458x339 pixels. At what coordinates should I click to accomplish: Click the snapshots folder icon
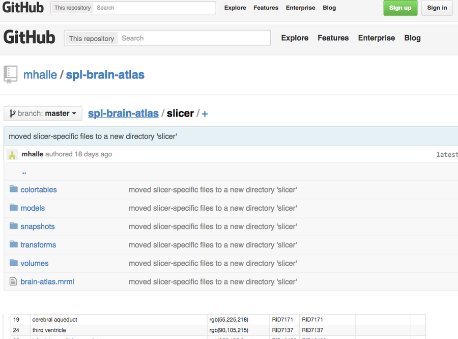pos(14,226)
